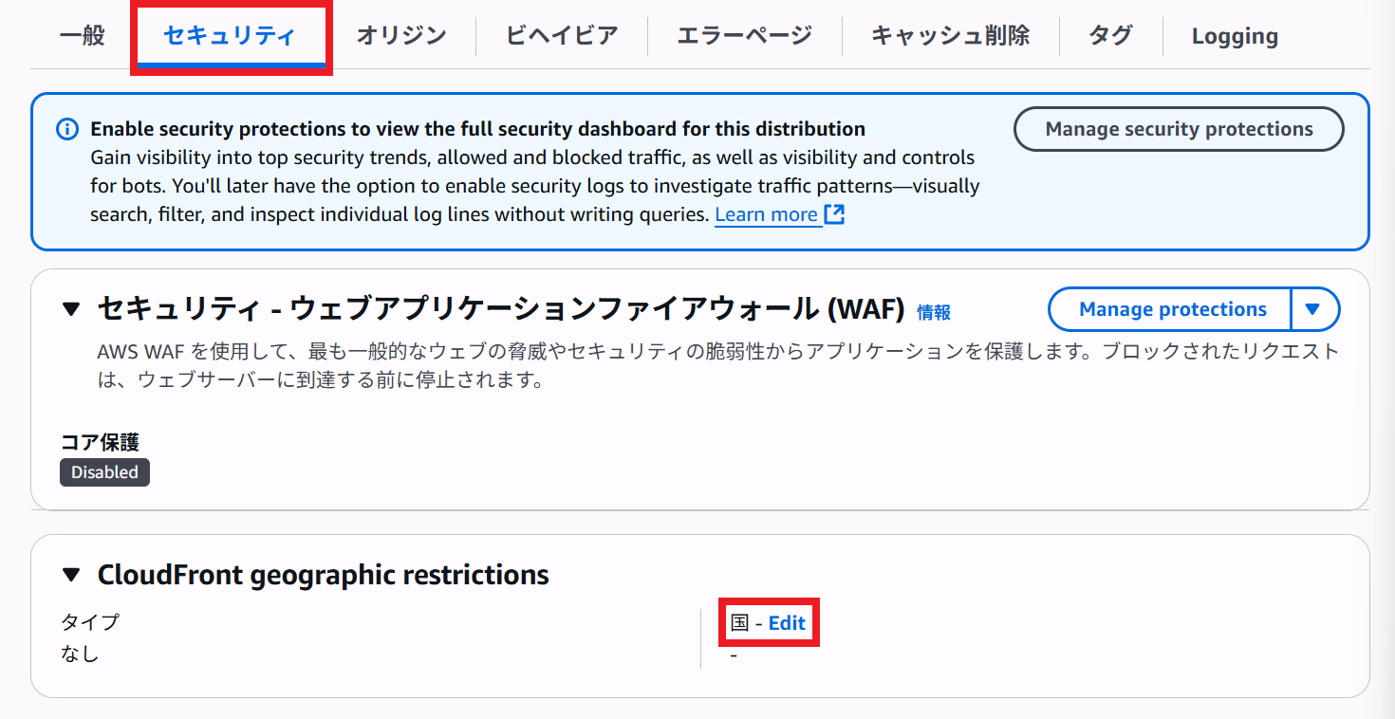Switch to the キャッシュ削除 tab
Screen dimensions: 1395x719
click(950, 36)
